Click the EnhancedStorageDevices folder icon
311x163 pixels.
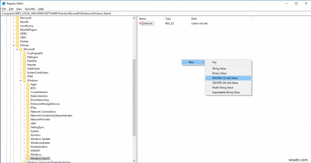(x=28, y=104)
